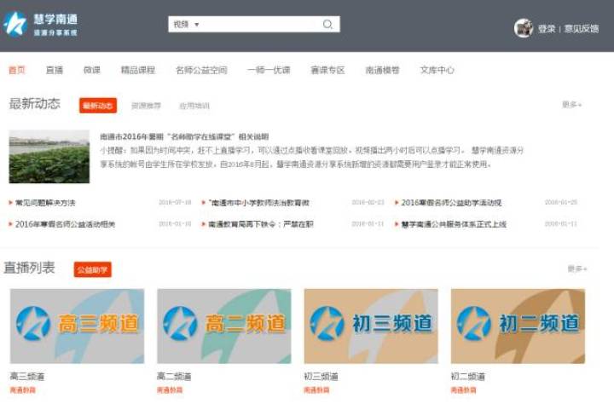
Task: Open the 高三频道 channel thumbnail
Action: 77,326
